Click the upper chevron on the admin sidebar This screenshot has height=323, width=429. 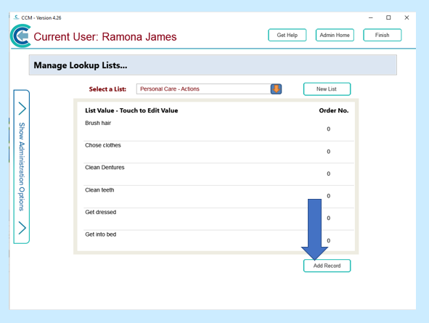(x=23, y=109)
